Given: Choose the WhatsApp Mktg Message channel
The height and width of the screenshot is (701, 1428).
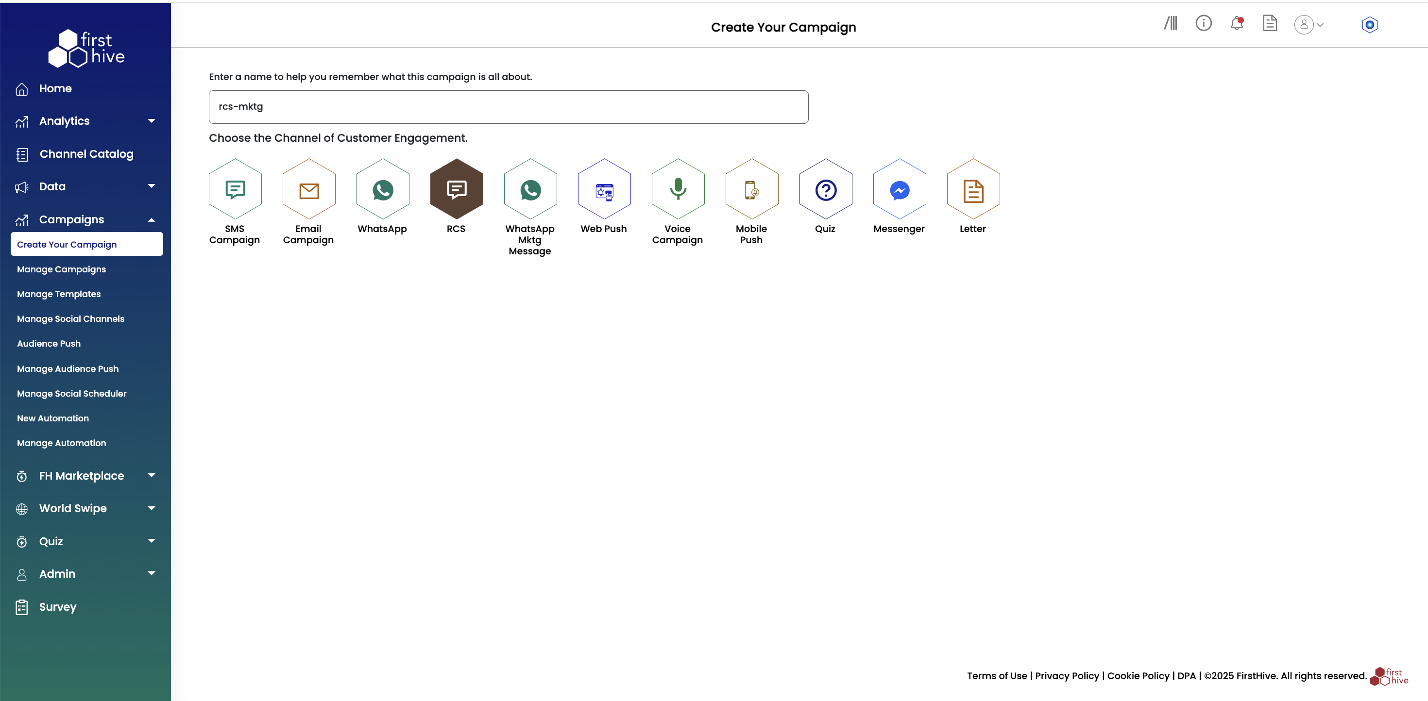Looking at the screenshot, I should pos(530,189).
